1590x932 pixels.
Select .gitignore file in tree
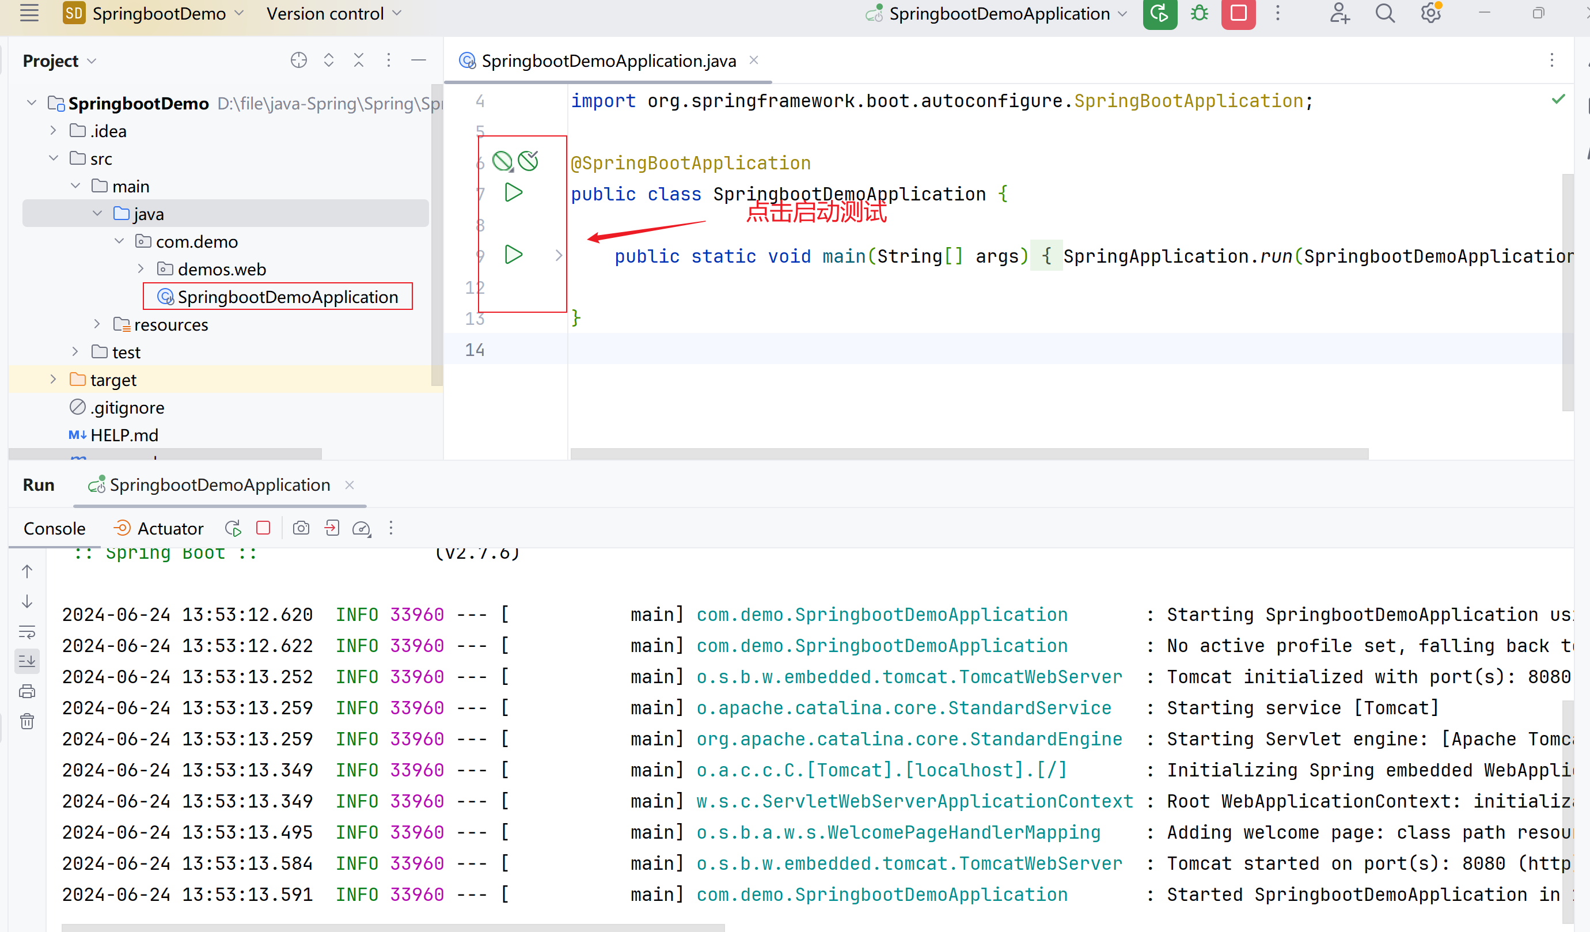click(116, 408)
